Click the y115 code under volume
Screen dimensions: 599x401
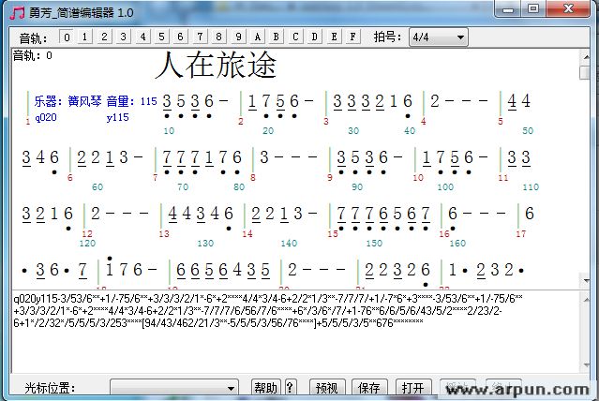tap(118, 117)
